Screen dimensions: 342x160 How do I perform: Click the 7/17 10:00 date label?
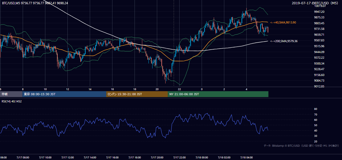click(45, 158)
